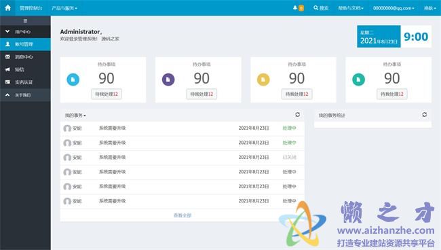Toggle the sidebar hamburger collapse icon

(25, 21)
